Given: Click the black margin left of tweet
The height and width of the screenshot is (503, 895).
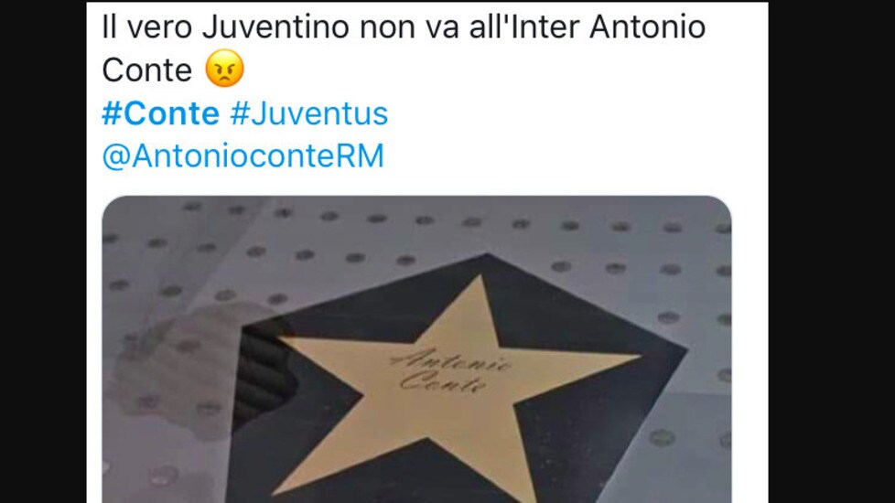Looking at the screenshot, I should tap(43, 251).
